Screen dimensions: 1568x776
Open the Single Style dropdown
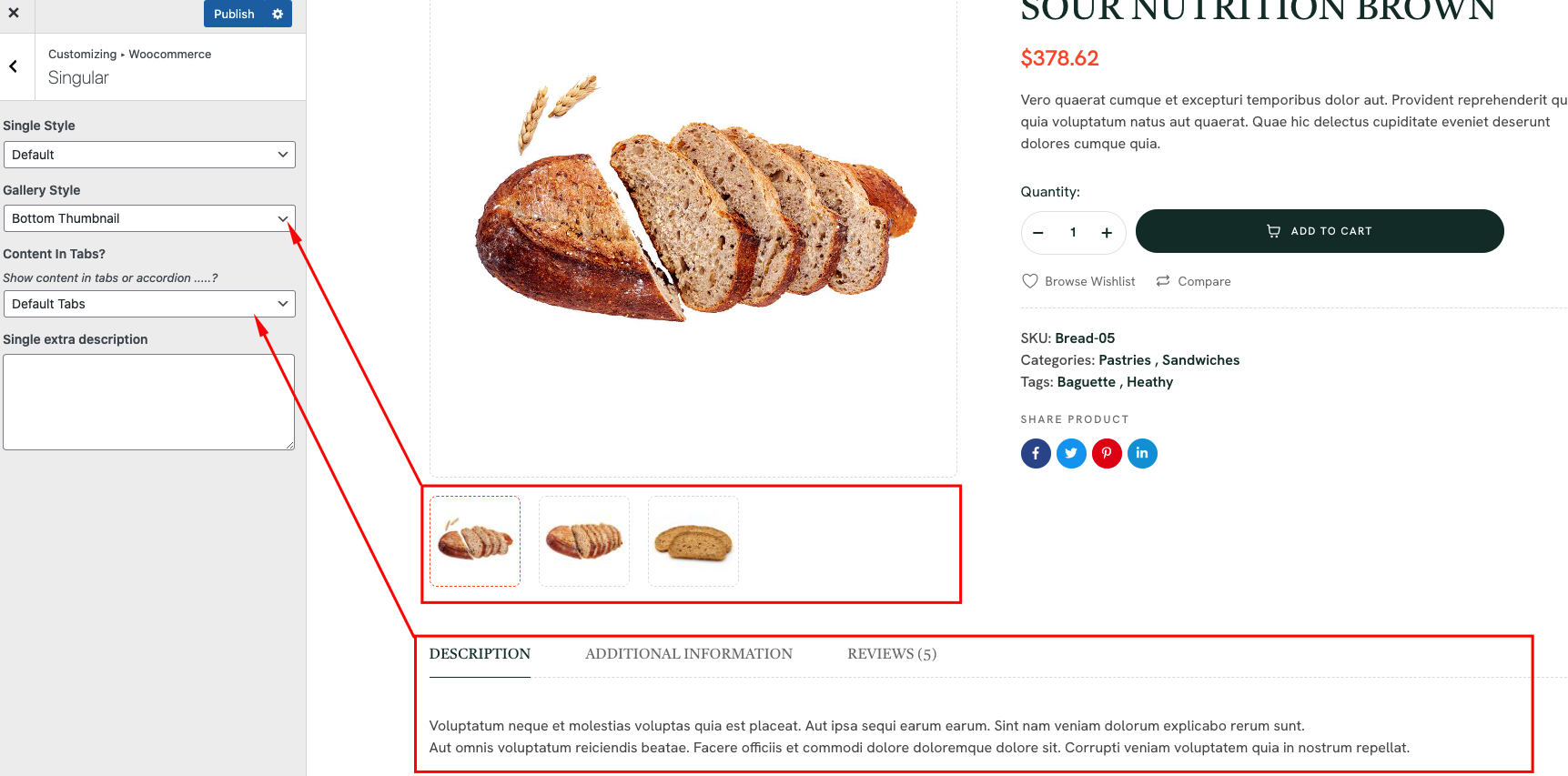149,155
